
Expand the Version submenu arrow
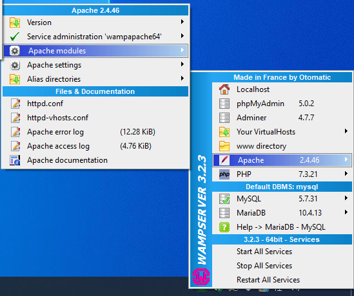182,22
